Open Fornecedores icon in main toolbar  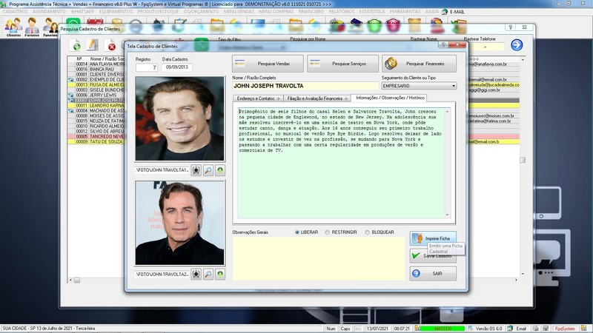32,27
